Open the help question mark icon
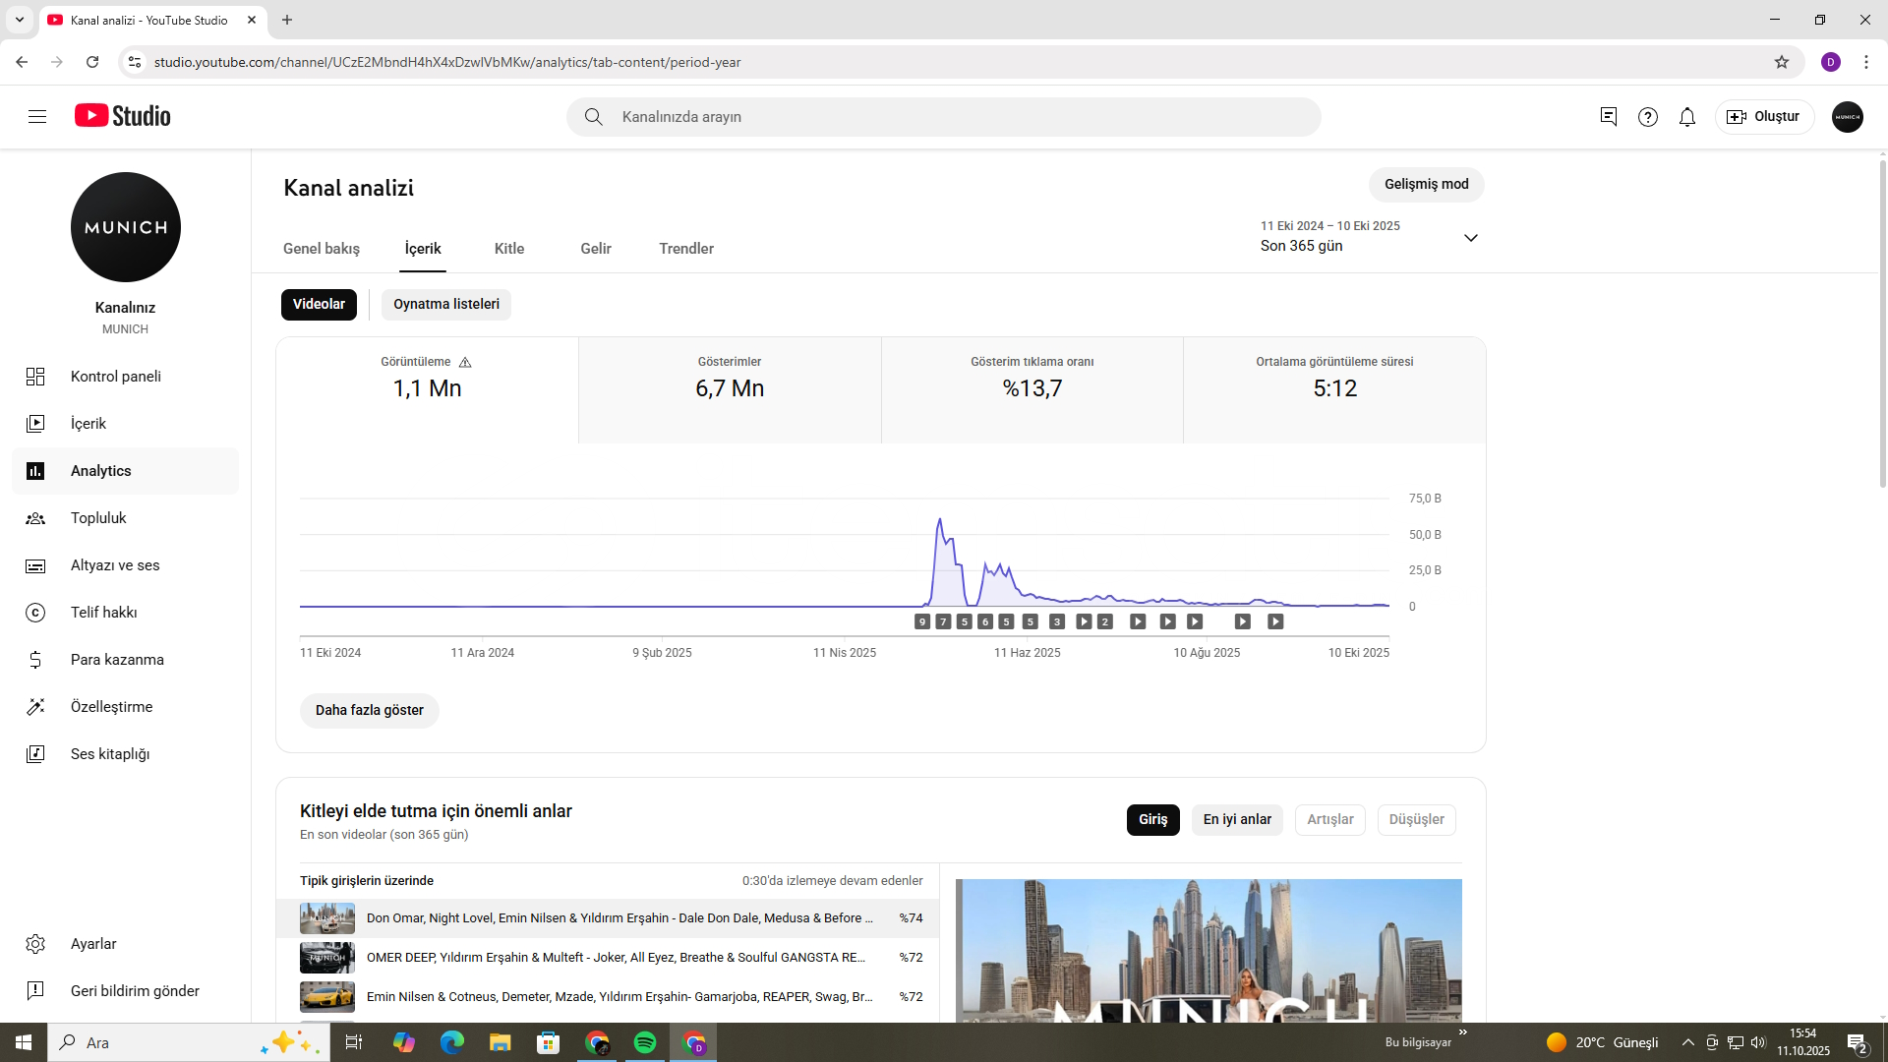Image resolution: width=1888 pixels, height=1062 pixels. 1648,117
